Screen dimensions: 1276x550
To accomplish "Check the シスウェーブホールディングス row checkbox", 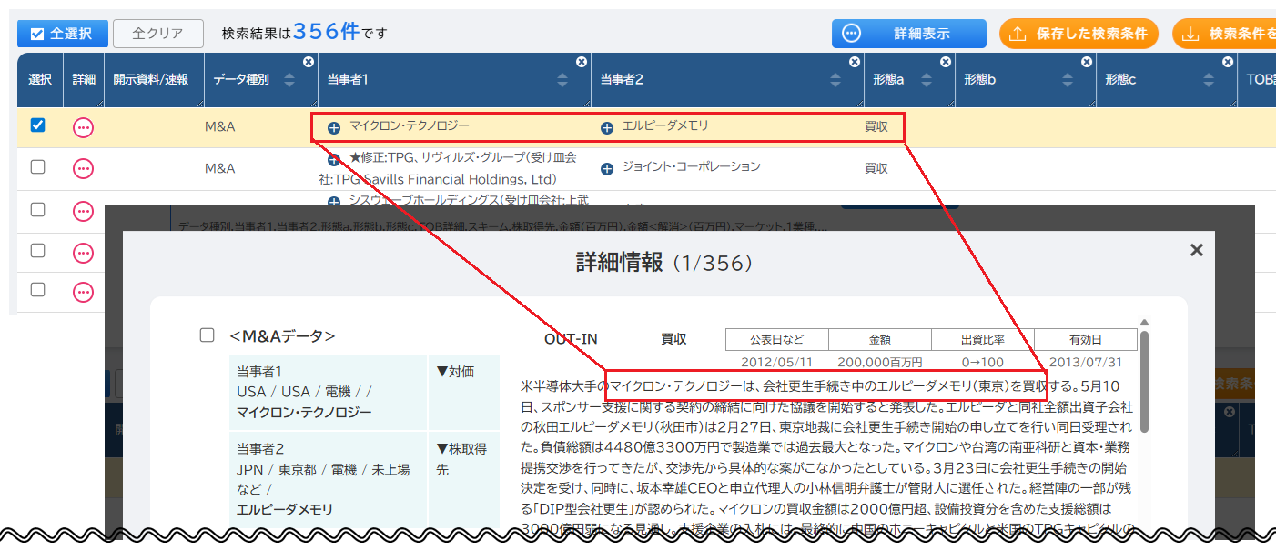I will coord(37,209).
